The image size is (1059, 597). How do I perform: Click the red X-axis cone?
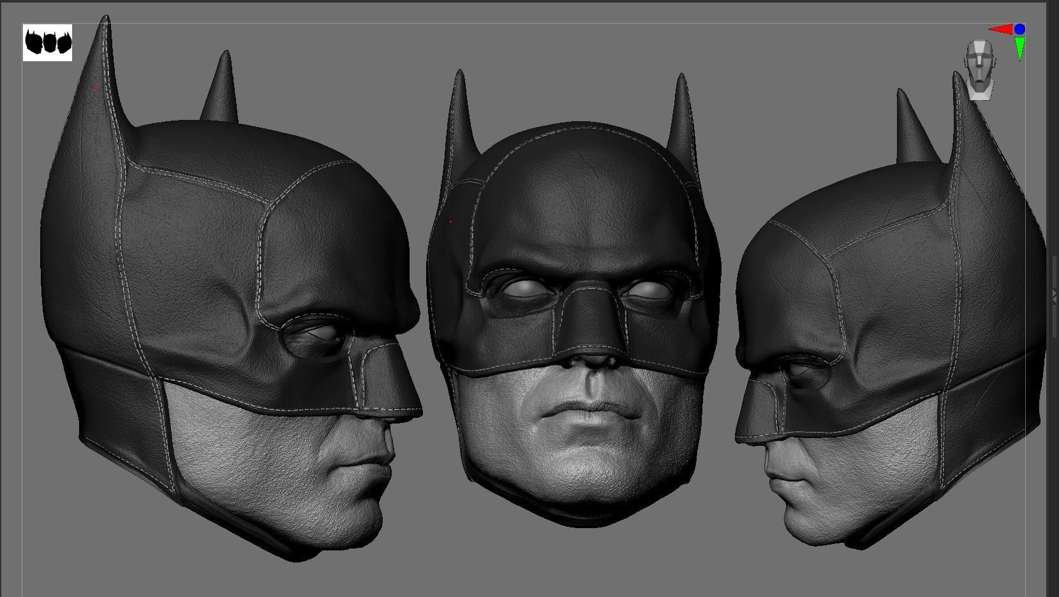pos(1000,29)
